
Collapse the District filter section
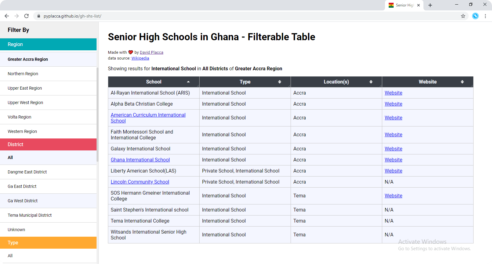[x=48, y=144]
